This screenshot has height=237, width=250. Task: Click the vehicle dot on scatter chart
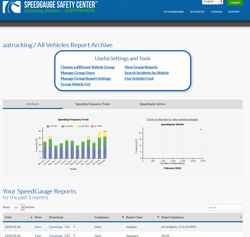click(201, 130)
